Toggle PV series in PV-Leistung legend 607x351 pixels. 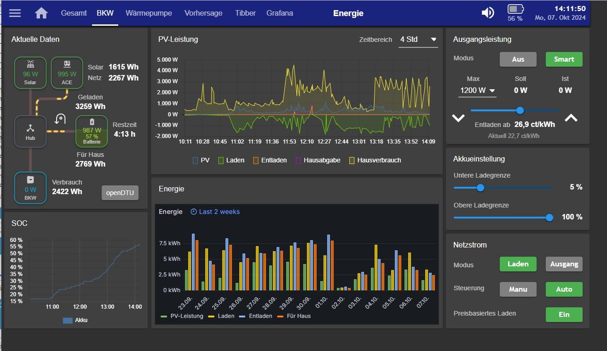coord(201,160)
